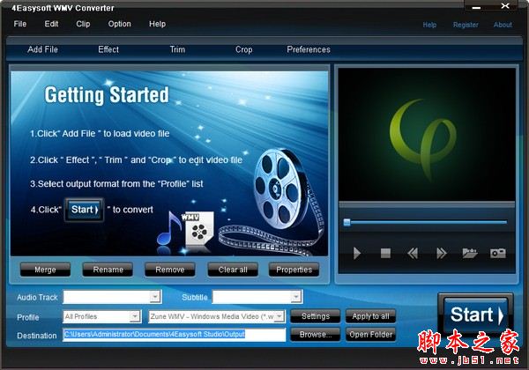Viewport: 529px width, 370px height.
Task: Click the preview progress track
Action: (427, 222)
